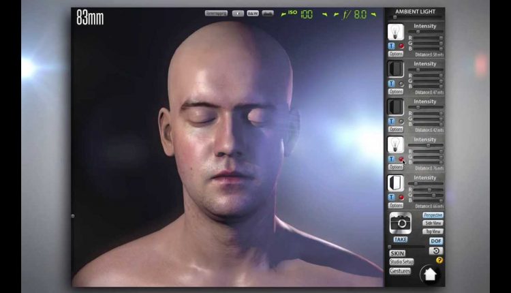This screenshot has height=293, width=511.
Task: Click the Intensity slider of the 0.47 mts light
Action: tap(425, 70)
